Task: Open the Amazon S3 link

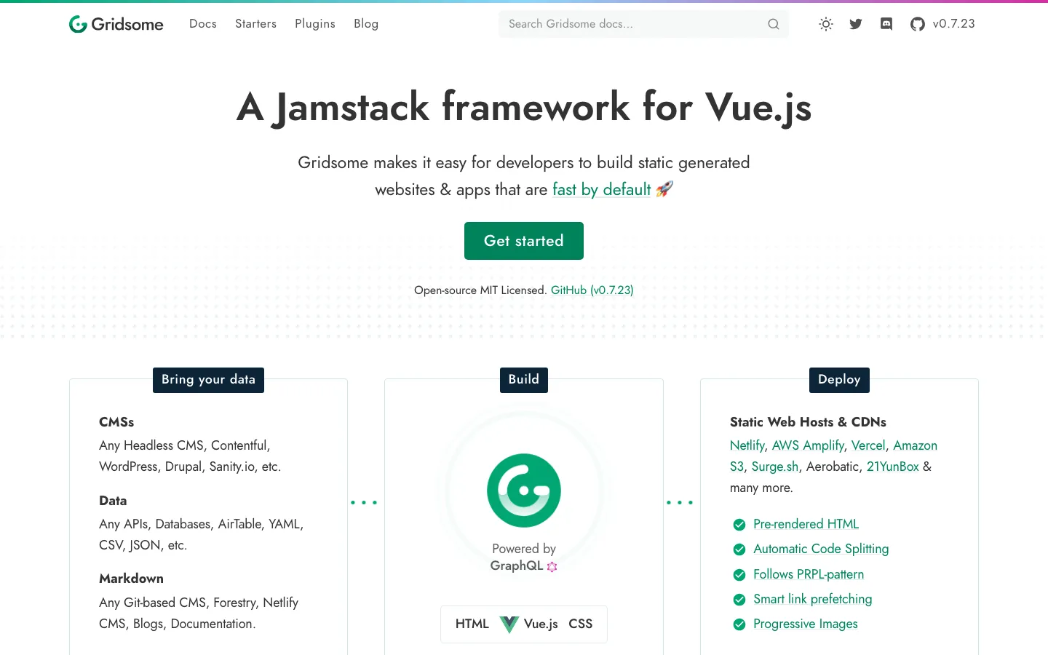Action: coord(915,445)
